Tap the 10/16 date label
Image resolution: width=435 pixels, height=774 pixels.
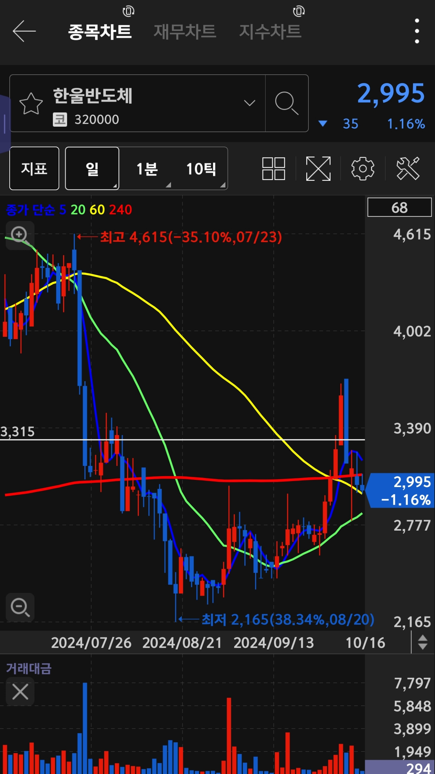365,643
